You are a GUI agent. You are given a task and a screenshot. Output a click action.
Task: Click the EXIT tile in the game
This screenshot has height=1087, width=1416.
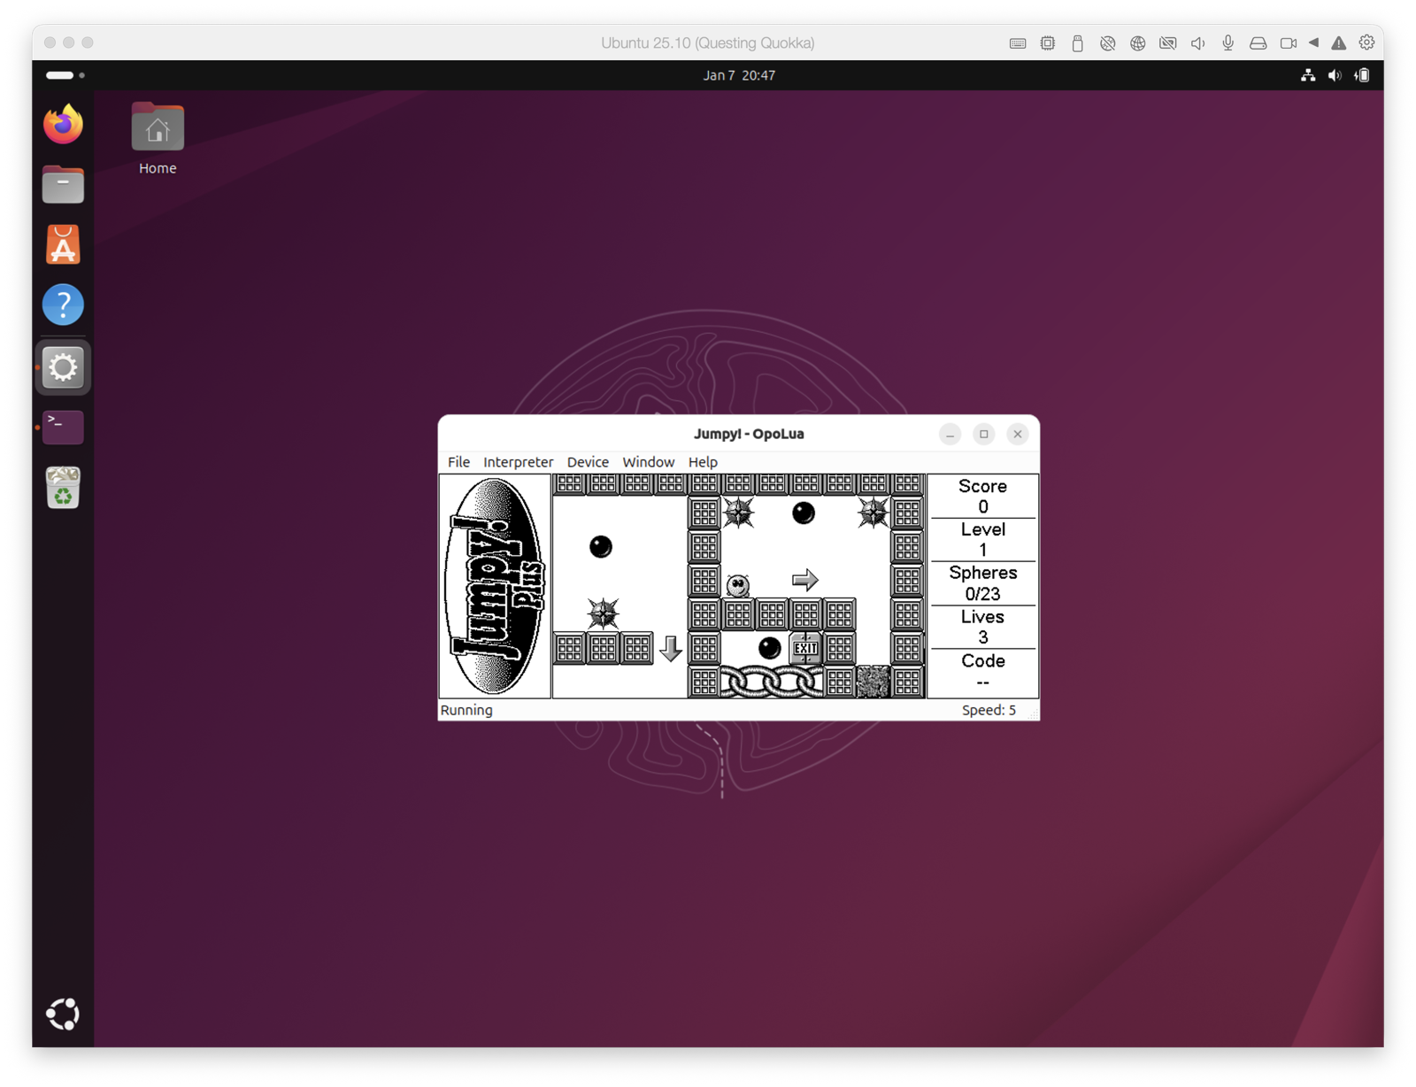pos(805,648)
